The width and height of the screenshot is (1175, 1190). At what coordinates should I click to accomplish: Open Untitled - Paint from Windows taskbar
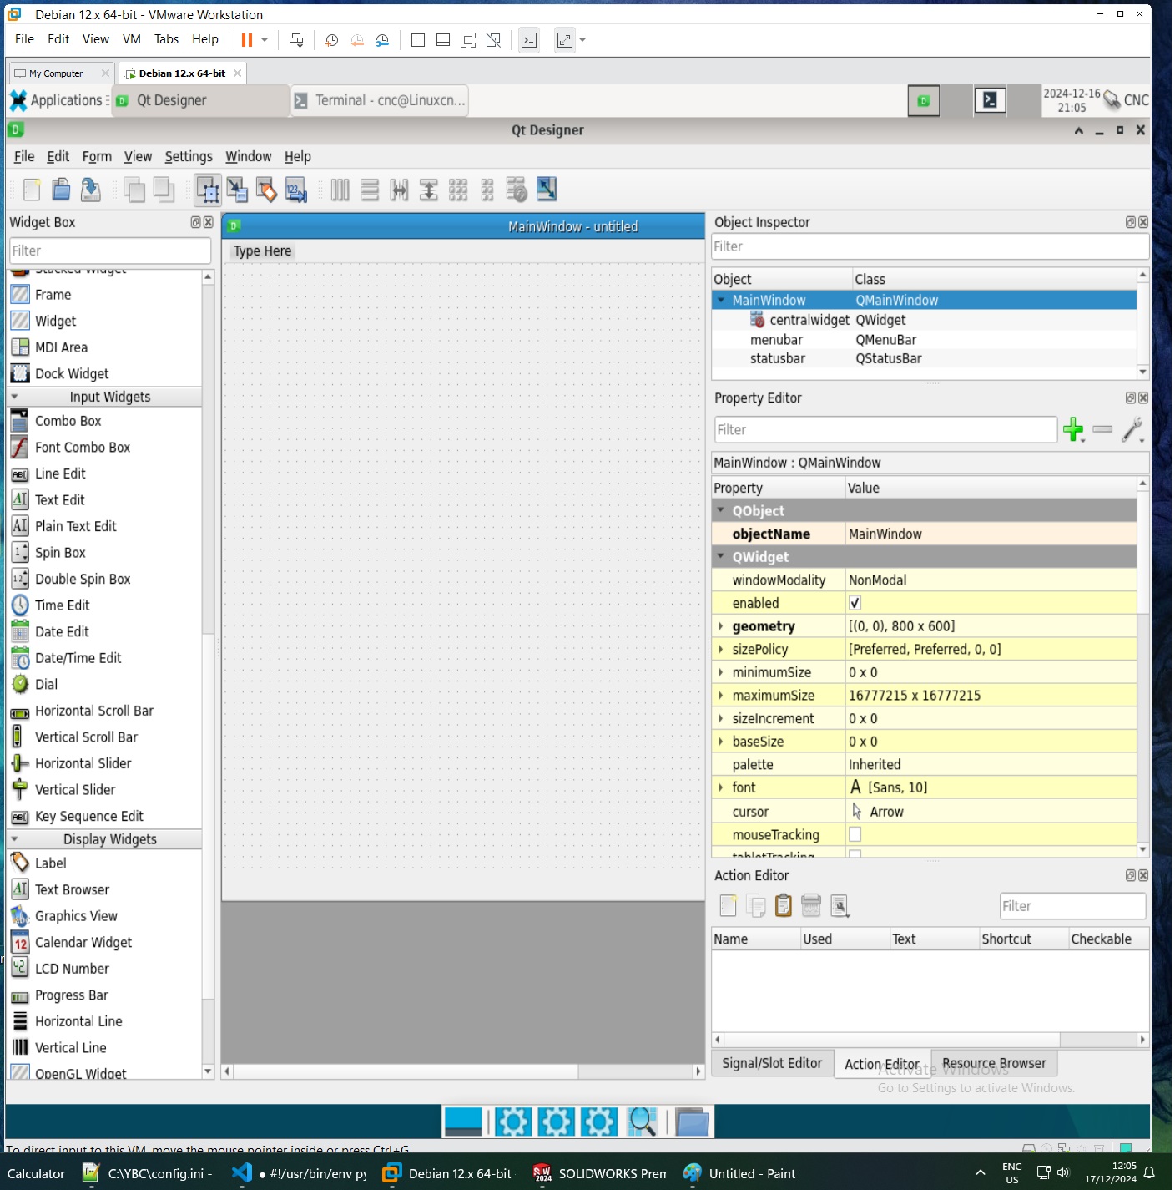tap(740, 1173)
